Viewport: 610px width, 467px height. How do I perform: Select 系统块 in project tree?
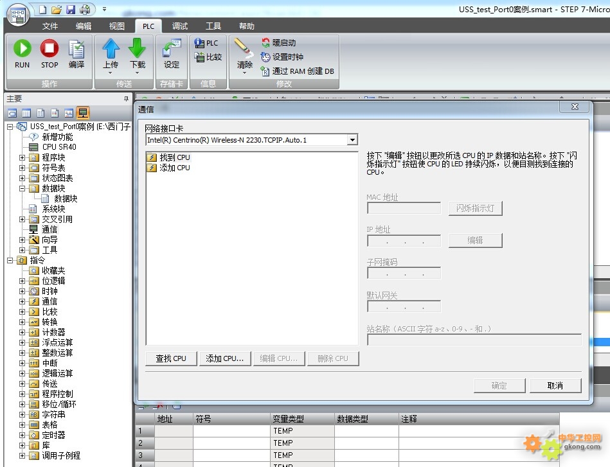(54, 209)
